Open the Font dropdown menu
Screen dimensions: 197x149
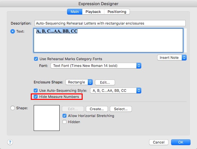[96, 66]
